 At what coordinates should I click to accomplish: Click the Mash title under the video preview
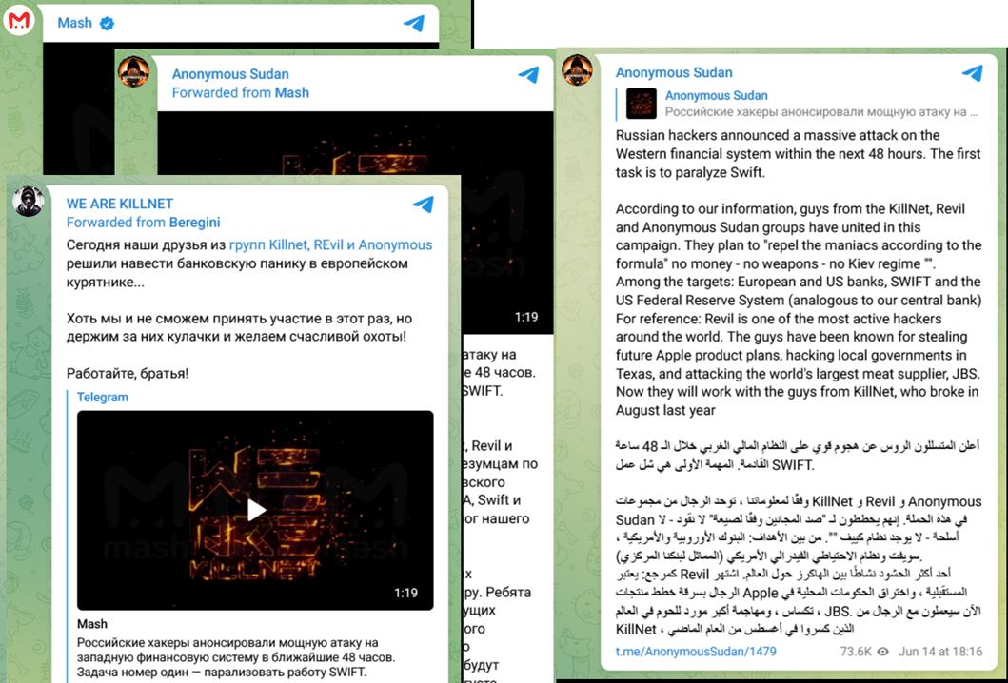click(92, 624)
